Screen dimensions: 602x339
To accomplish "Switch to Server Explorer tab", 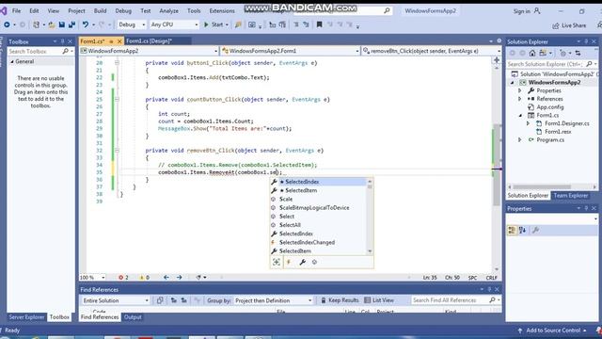I will click(26, 317).
